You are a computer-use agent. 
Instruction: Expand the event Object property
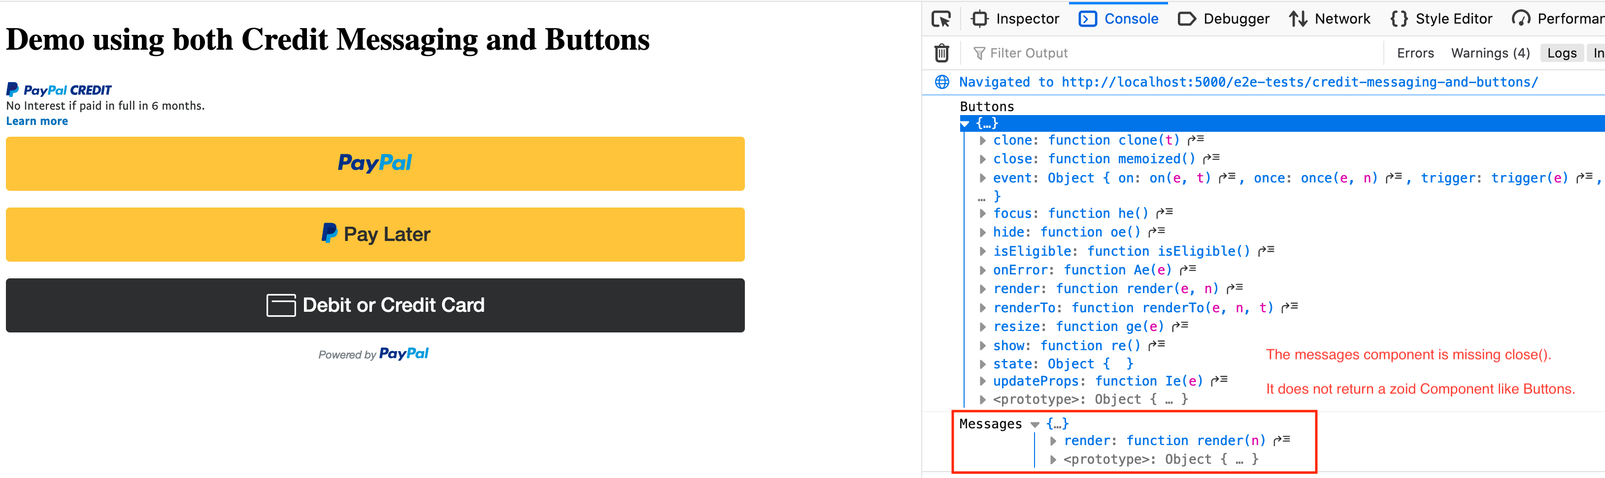983,179
